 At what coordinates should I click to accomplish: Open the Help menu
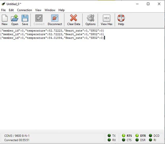click(62, 10)
